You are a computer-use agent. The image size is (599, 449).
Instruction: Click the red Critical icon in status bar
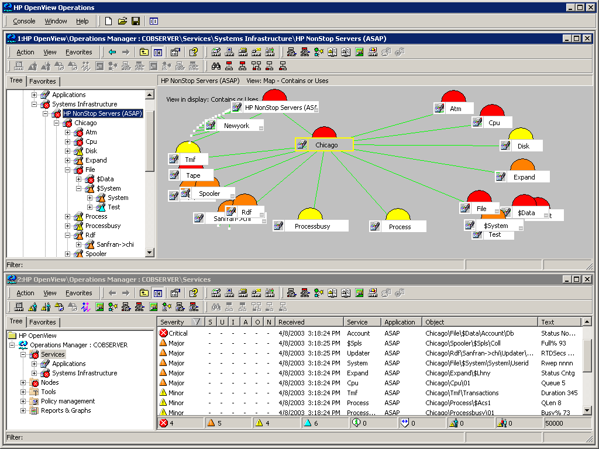[x=164, y=423]
